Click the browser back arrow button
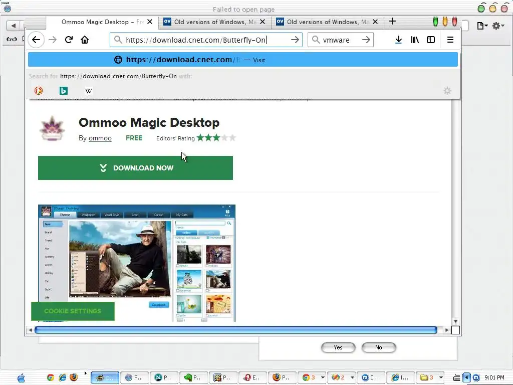 pyautogui.click(x=36, y=40)
